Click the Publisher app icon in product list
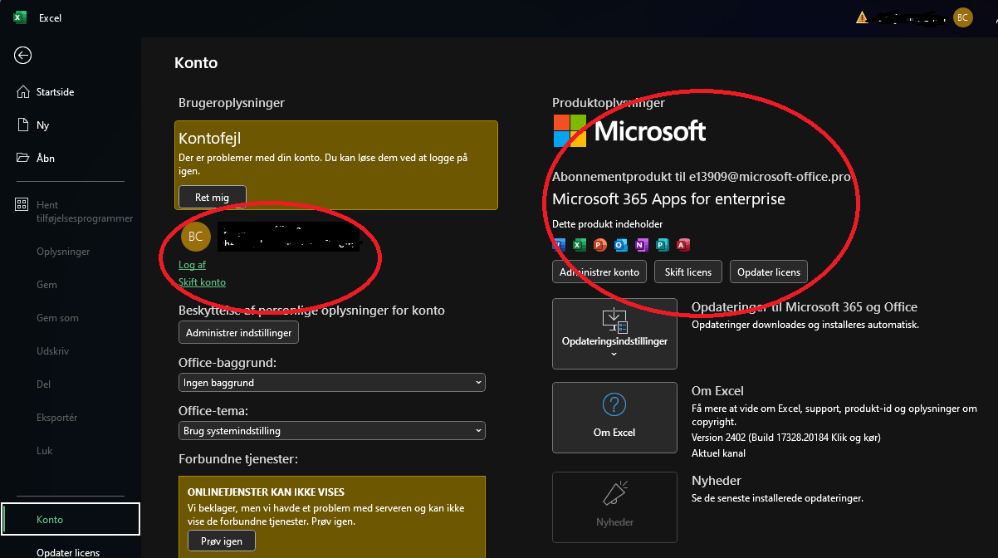The image size is (998, 558). [663, 245]
